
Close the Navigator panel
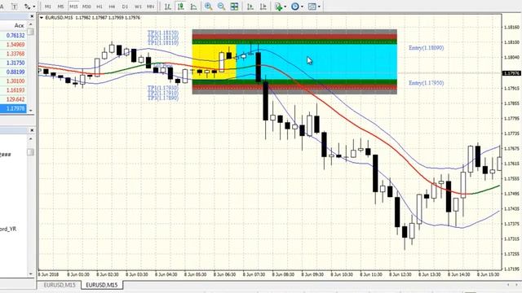coord(32,130)
